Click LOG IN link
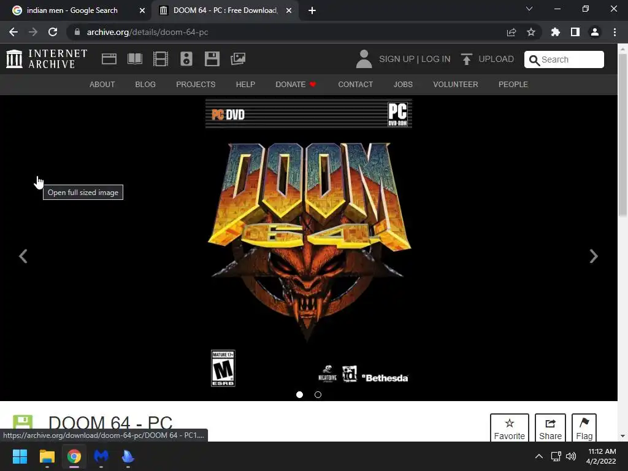The image size is (628, 471). 436,59
